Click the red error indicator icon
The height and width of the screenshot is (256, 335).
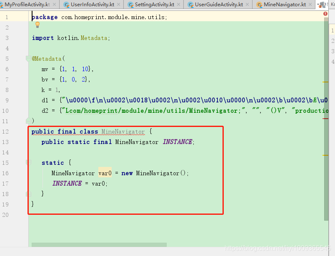325,14
